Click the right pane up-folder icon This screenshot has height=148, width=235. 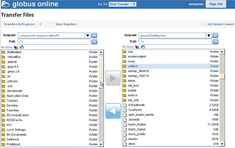click(137, 47)
